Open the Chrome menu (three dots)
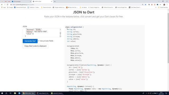Image resolution: width=169 pixels, height=95 pixels. pos(167,5)
